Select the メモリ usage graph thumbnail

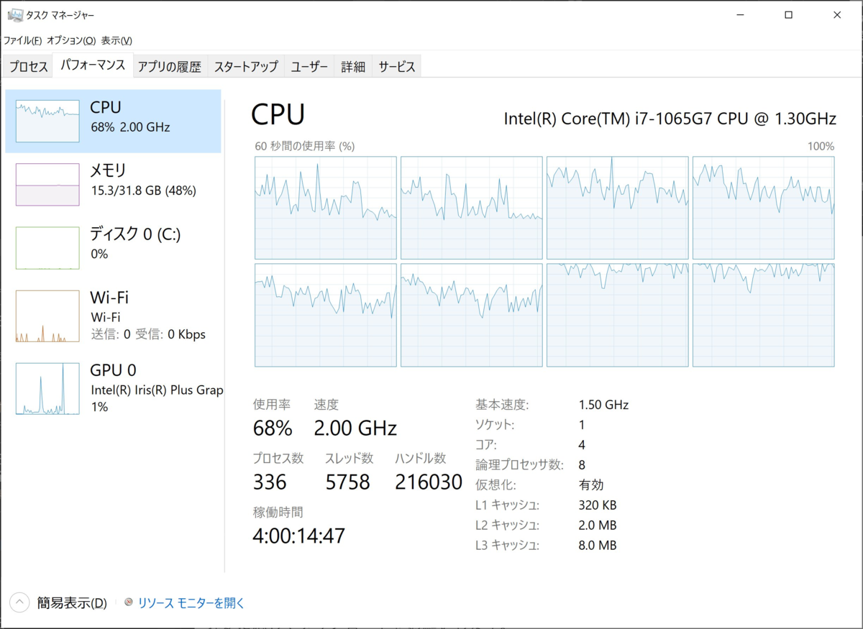pyautogui.click(x=47, y=185)
